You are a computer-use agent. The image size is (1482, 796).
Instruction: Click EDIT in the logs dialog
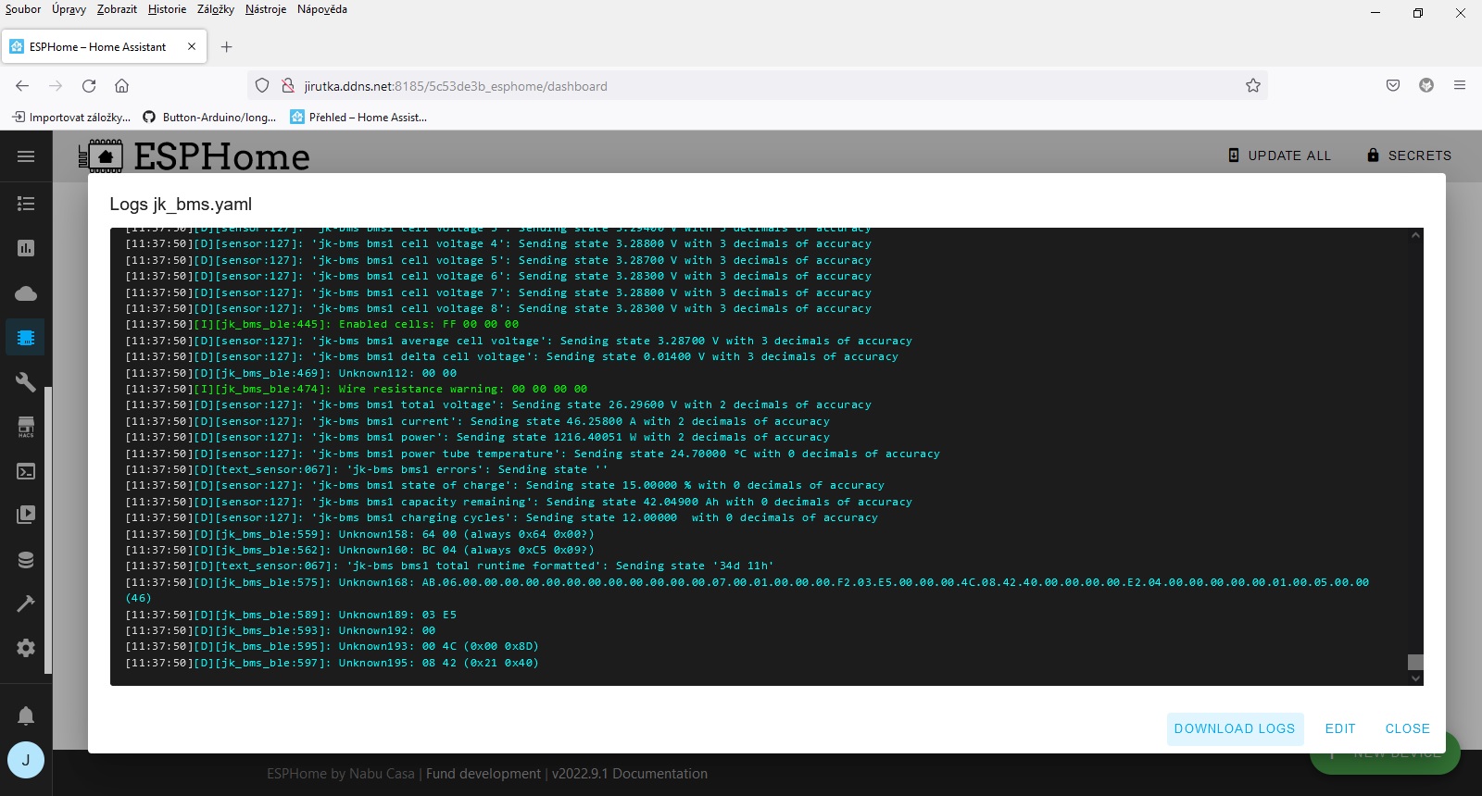coord(1340,728)
